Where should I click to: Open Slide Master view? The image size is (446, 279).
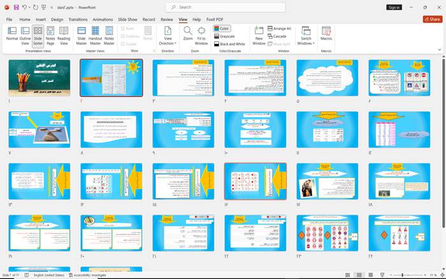click(x=82, y=34)
